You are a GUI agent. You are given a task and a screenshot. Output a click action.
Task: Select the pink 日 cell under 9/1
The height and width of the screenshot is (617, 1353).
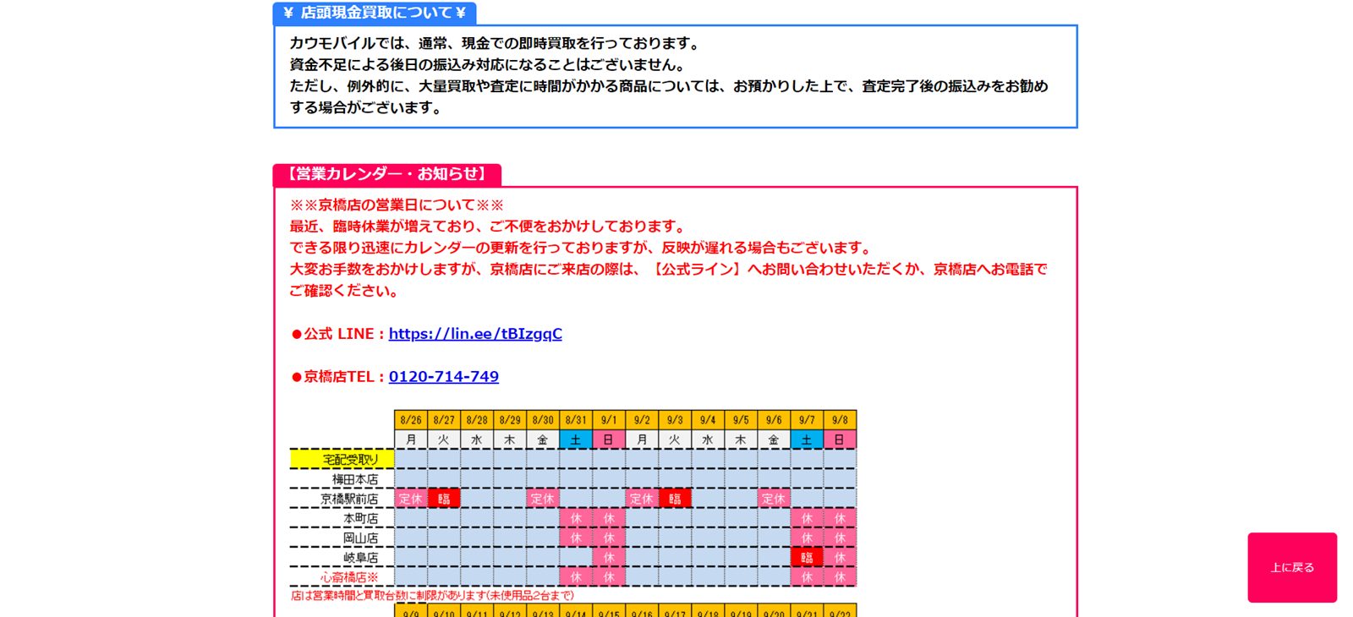[x=609, y=440]
